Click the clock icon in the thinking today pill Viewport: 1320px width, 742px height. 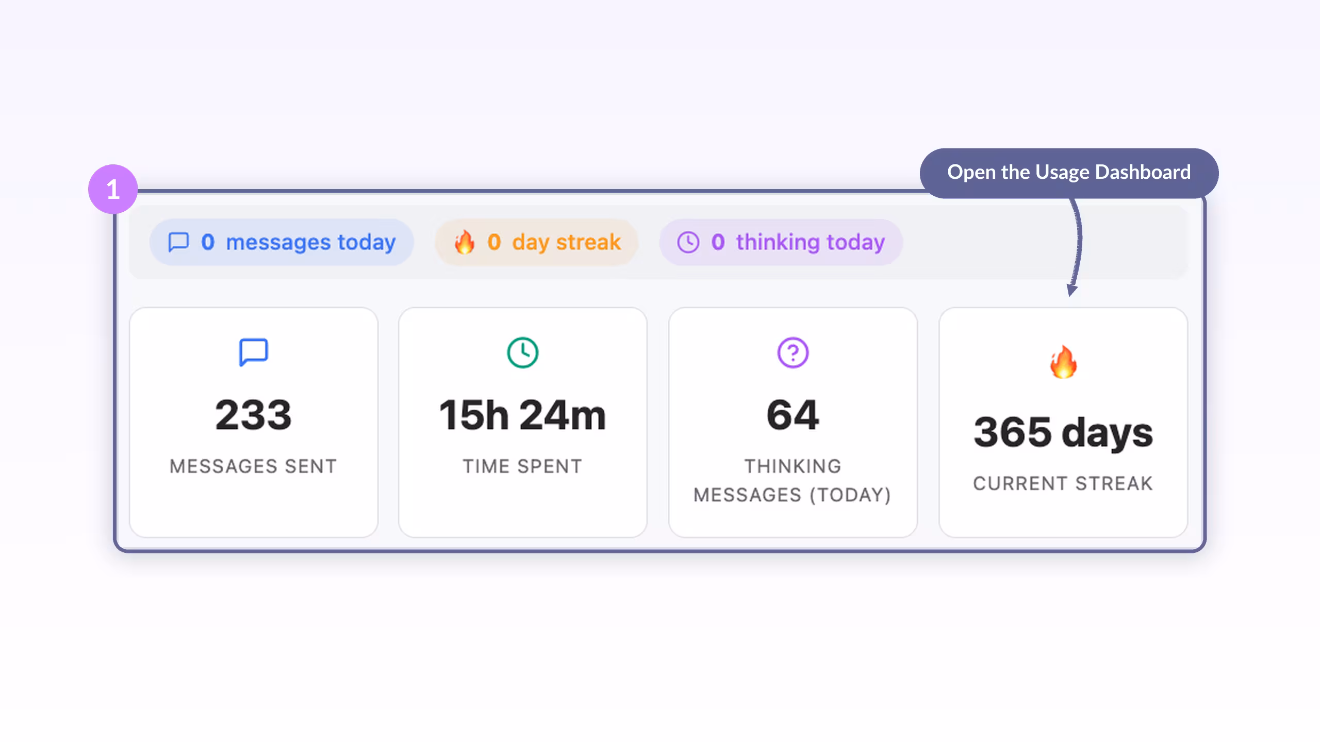click(x=688, y=242)
